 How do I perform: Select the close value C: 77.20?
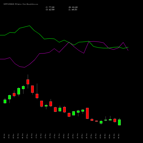50,7
